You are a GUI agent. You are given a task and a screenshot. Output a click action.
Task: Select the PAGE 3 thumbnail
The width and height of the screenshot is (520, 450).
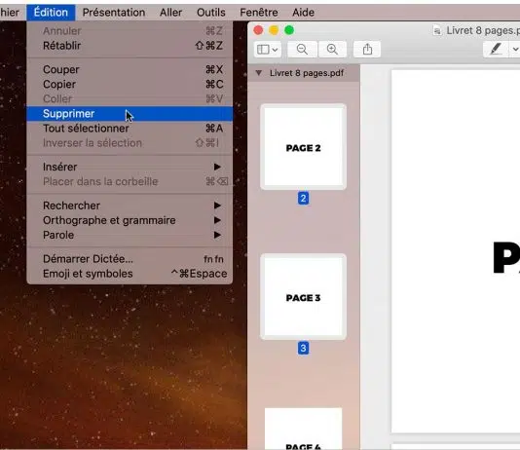pos(303,297)
